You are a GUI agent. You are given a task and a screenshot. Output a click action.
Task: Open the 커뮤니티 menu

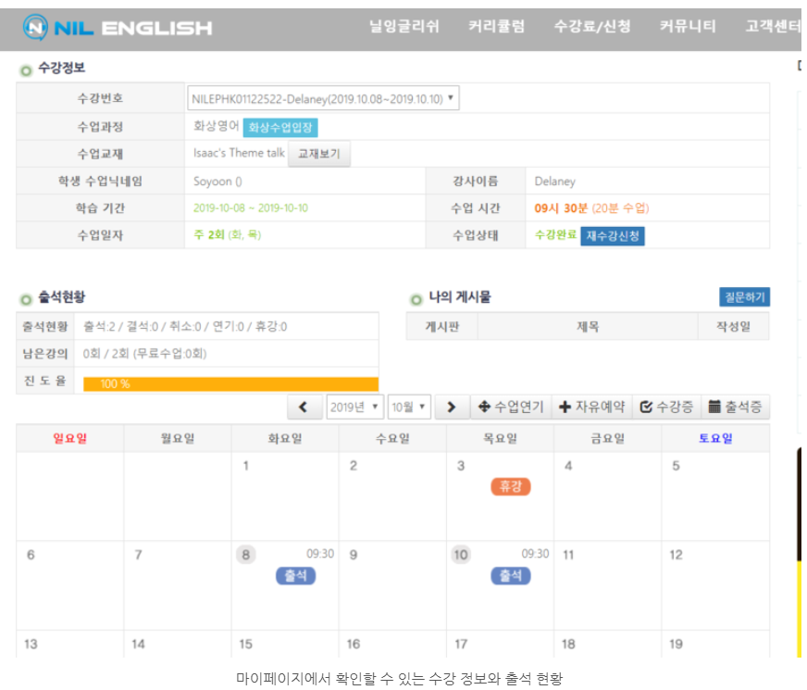tap(689, 26)
